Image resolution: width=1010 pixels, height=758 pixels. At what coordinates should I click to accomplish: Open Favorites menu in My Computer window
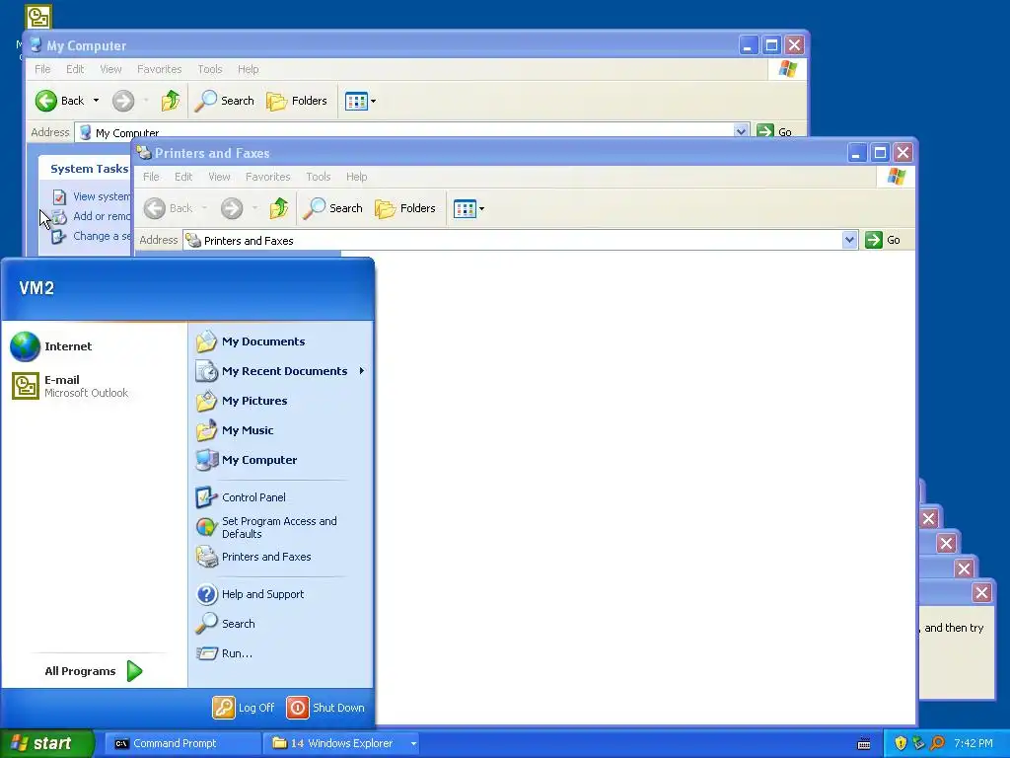click(159, 69)
